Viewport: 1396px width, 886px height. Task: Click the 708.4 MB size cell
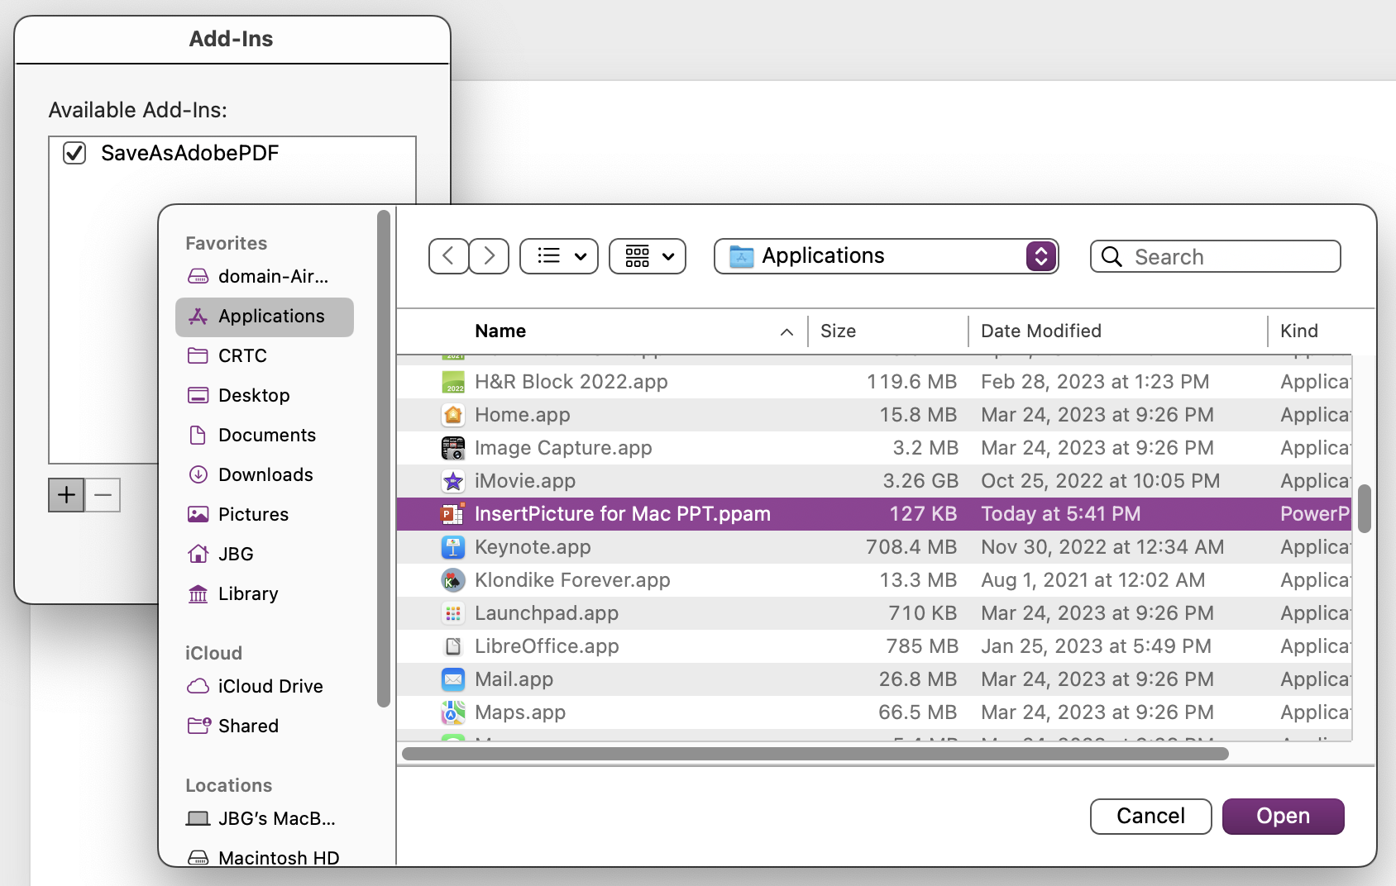pyautogui.click(x=911, y=547)
